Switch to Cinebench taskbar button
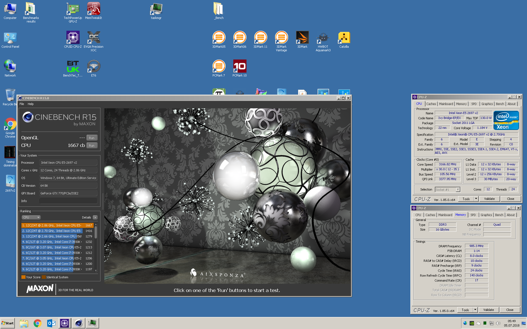 coord(79,323)
